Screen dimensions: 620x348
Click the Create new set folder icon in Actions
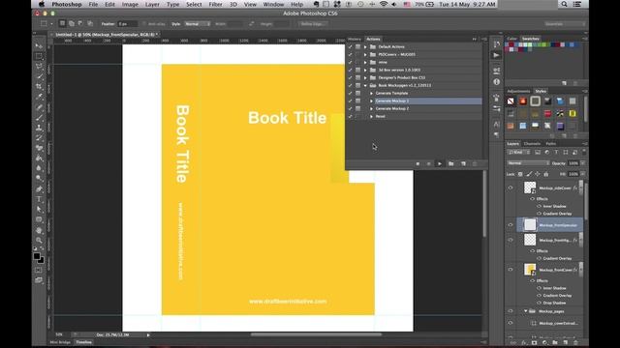point(450,163)
